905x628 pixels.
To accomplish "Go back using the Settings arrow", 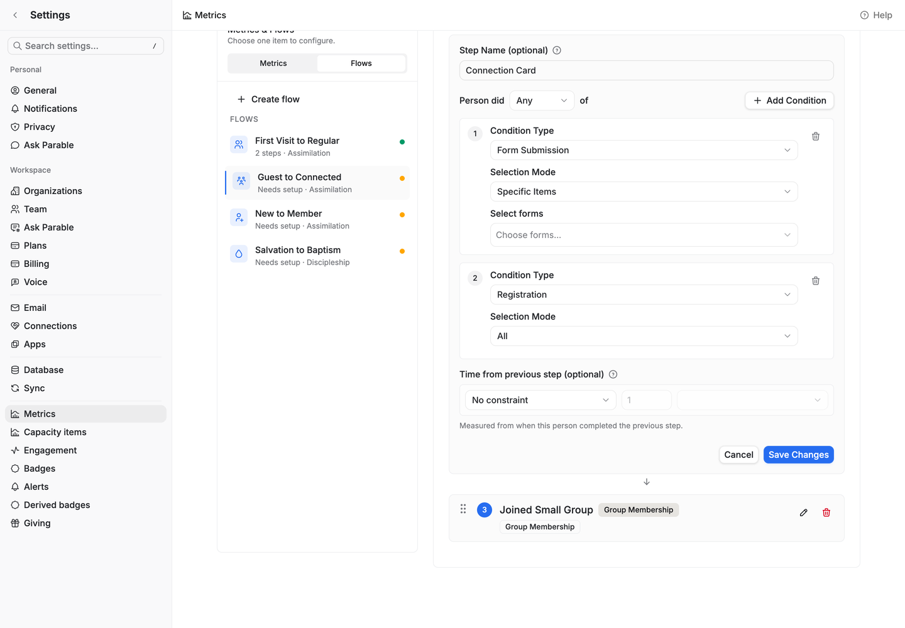I will (x=15, y=15).
